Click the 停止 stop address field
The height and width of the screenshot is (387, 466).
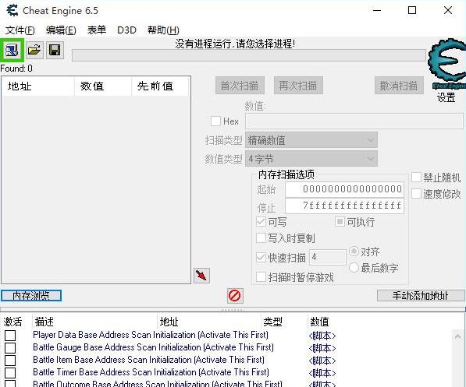click(x=344, y=206)
